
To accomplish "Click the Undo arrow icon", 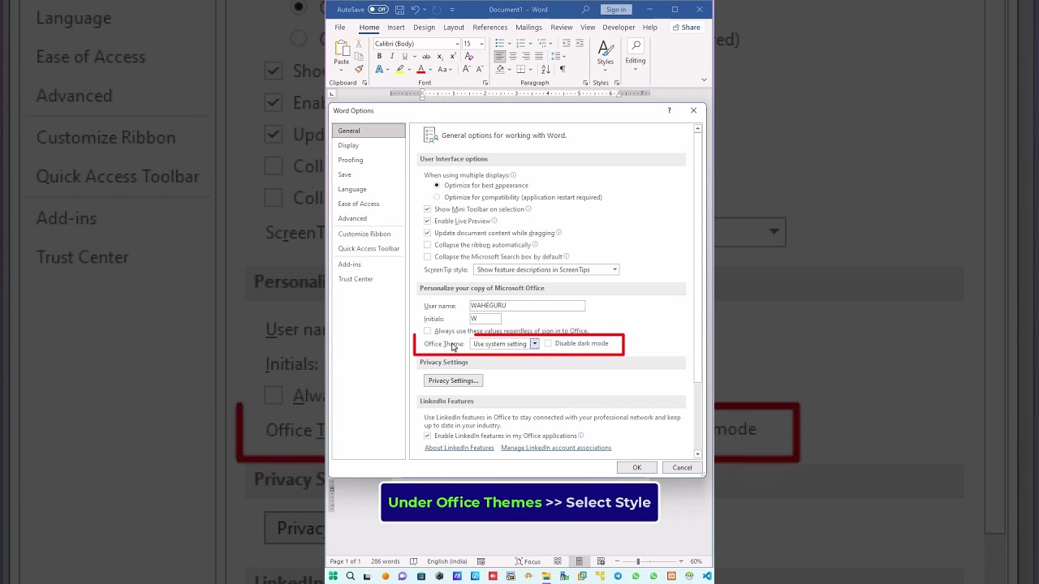I will coord(415,10).
